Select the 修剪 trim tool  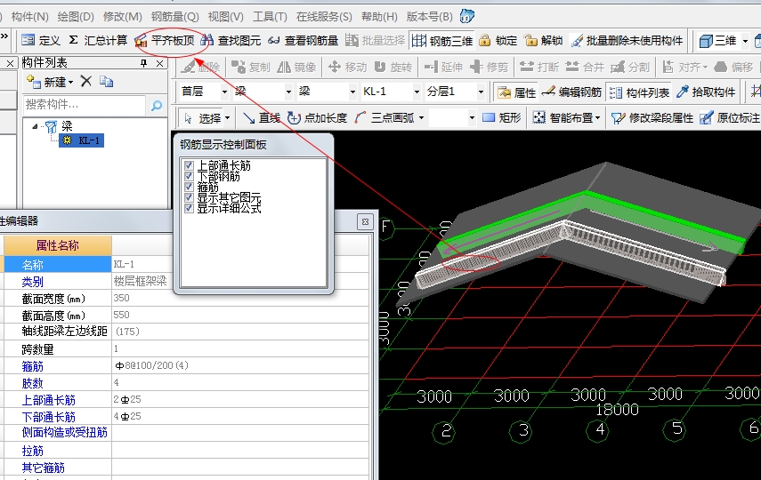tap(489, 67)
